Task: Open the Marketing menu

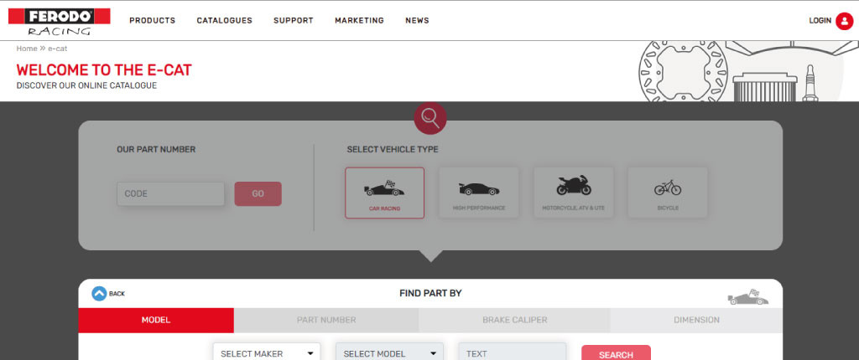Action: [x=359, y=20]
